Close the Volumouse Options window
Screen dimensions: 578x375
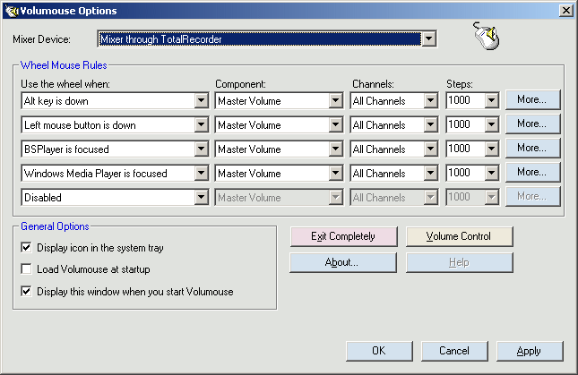coord(565,11)
